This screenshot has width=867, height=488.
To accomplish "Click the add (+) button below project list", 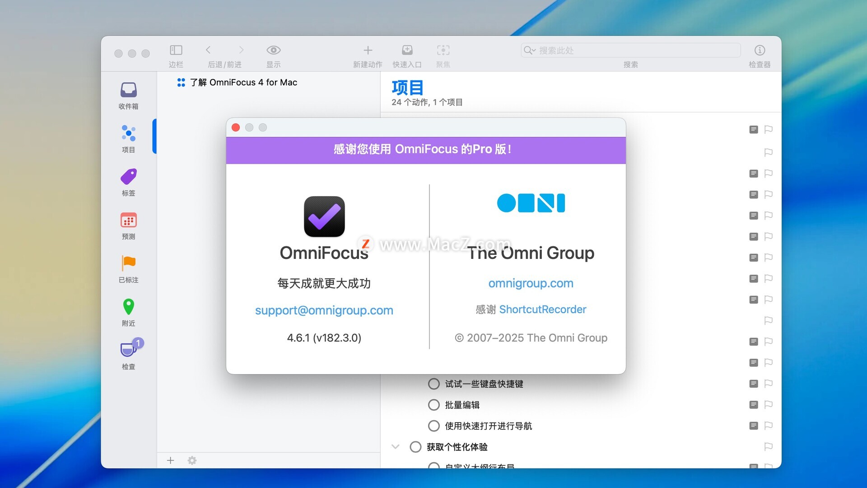I will tap(170, 460).
